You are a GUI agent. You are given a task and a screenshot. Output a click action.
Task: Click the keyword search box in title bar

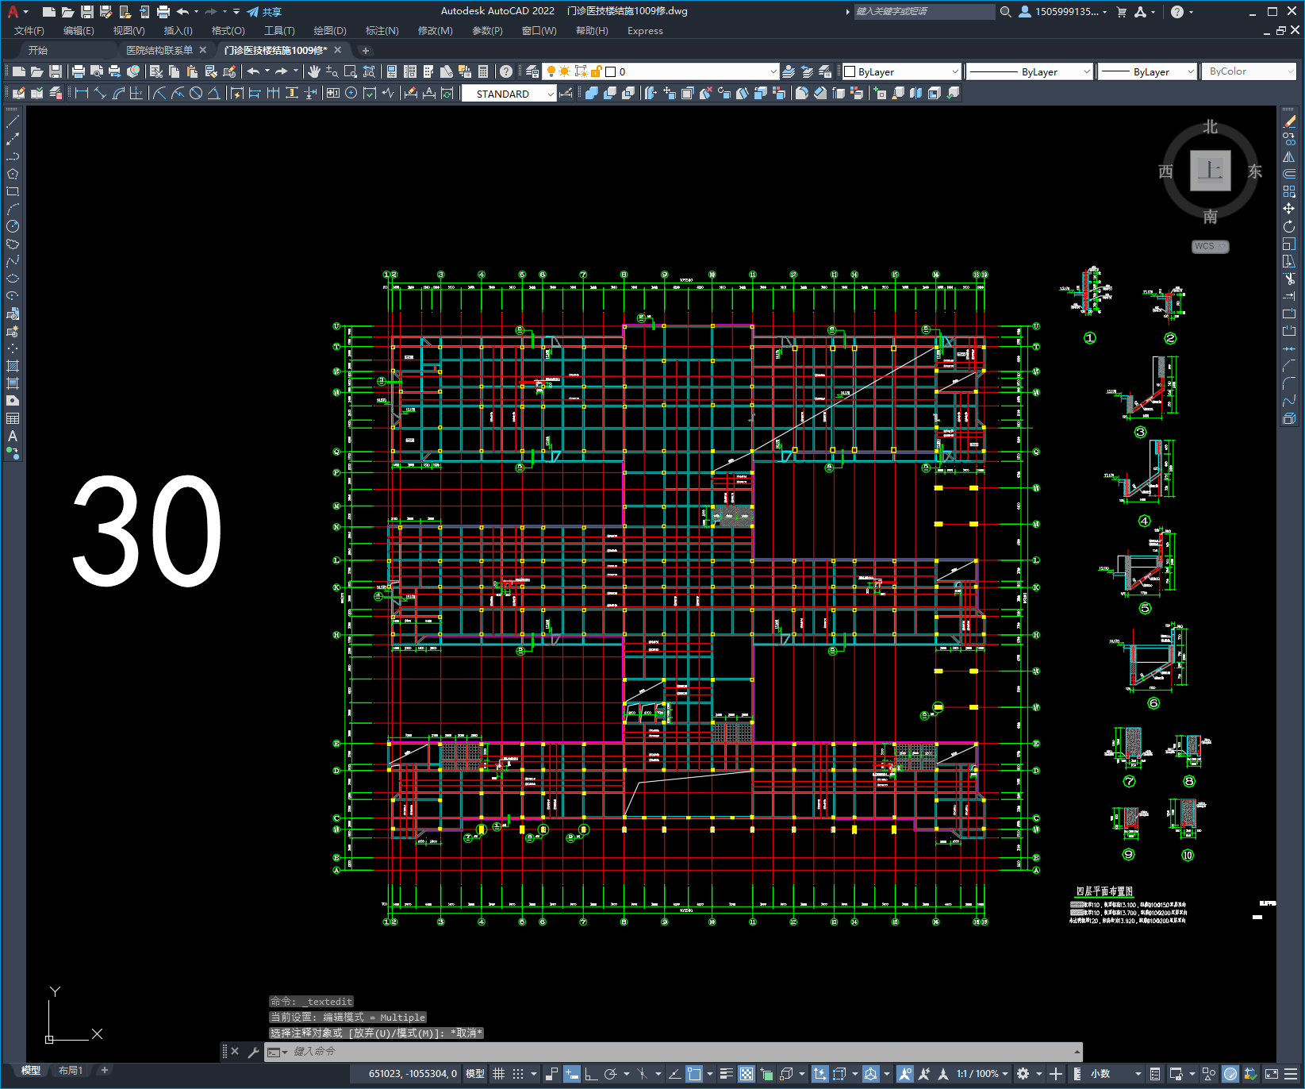point(924,12)
